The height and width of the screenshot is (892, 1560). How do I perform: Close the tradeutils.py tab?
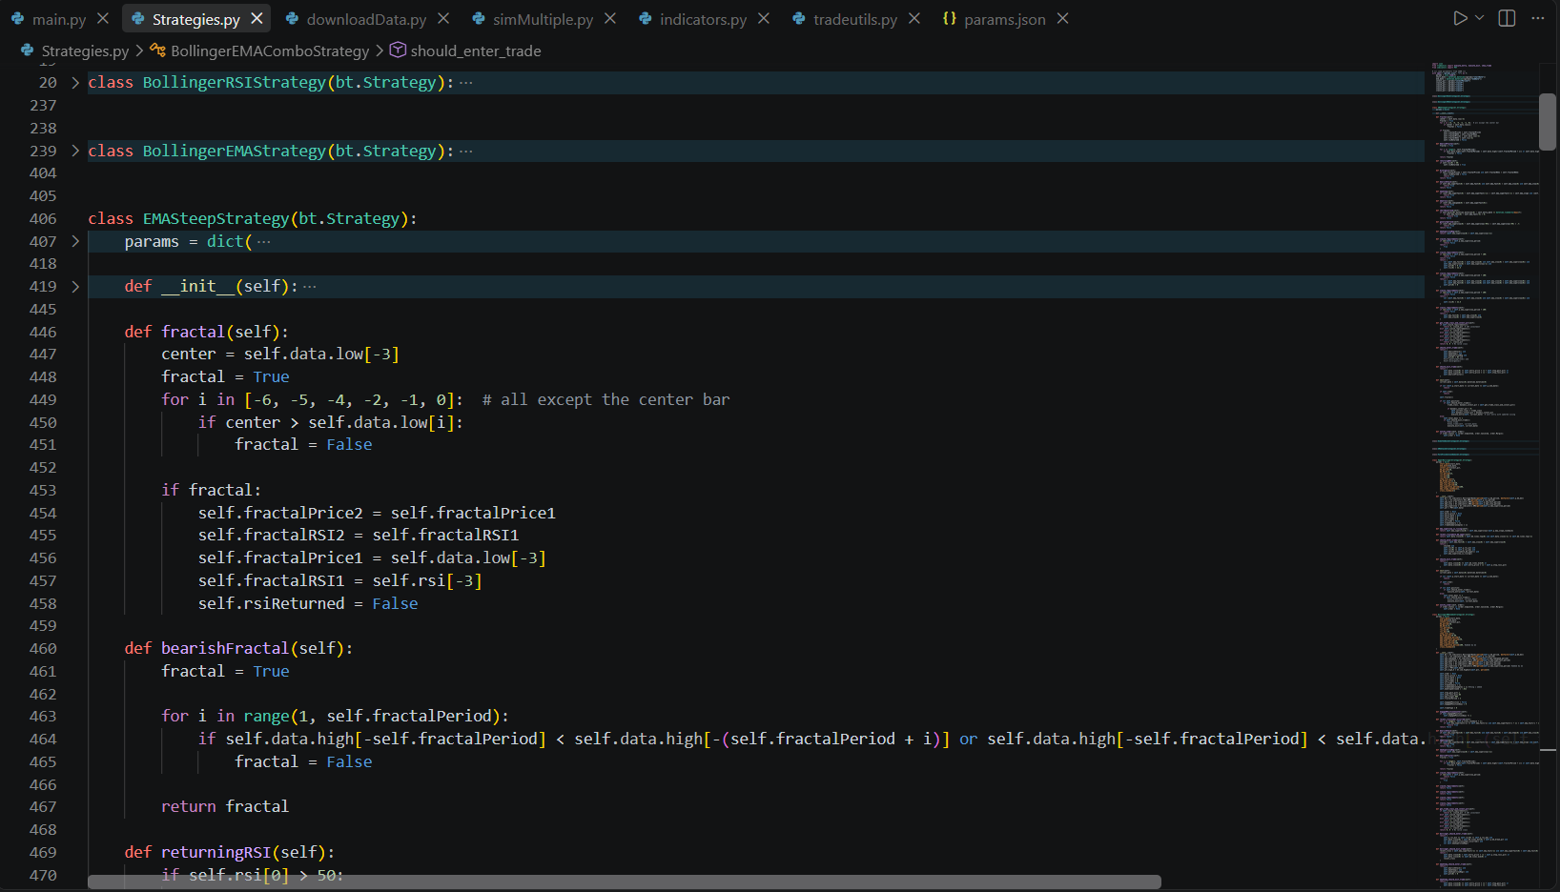(914, 18)
